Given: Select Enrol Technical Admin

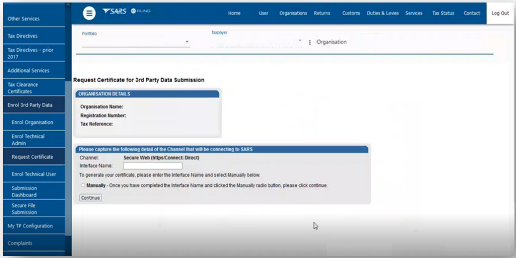Looking at the screenshot, I should (x=34, y=140).
